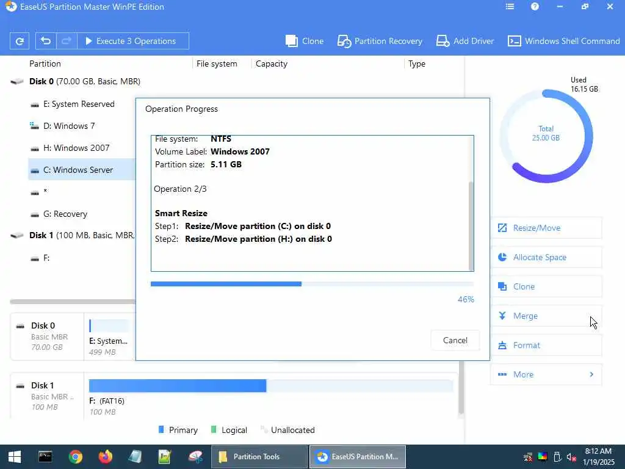This screenshot has width=625, height=469.
Task: Click the USB device tray icon
Action: tap(557, 457)
